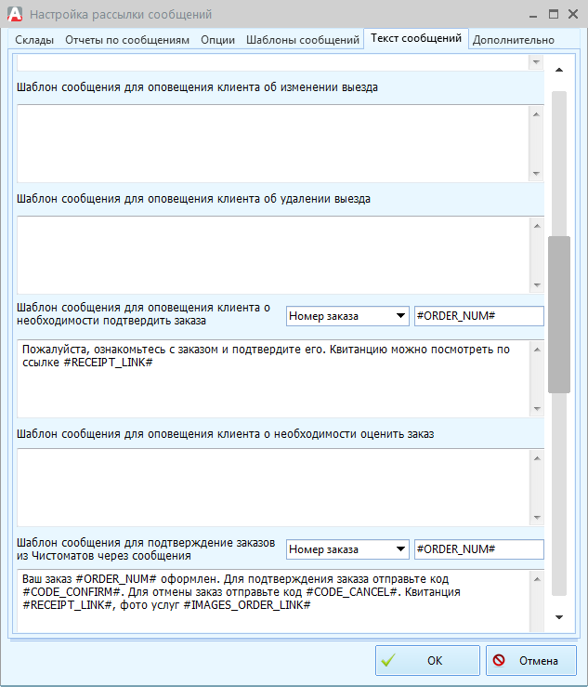Switch to Шаблоны сообщений tab
This screenshot has width=588, height=687.
click(303, 40)
